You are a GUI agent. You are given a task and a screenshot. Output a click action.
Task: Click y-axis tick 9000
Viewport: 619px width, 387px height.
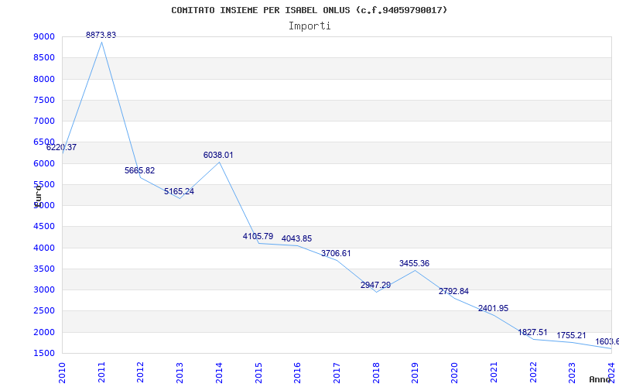(44, 36)
